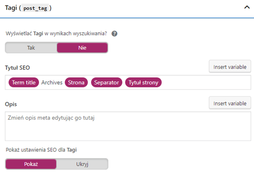
Task: Click the "Pokaż ustawienia SEO dla Tagi" label
Action: click(41, 149)
